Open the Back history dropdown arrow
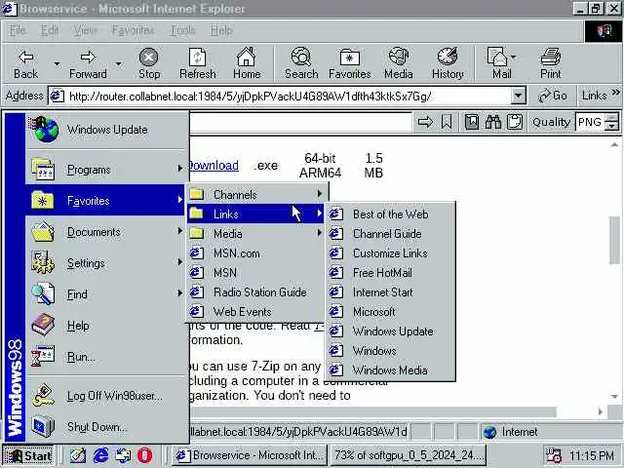Viewport: 624px width, 468px height. (57, 63)
